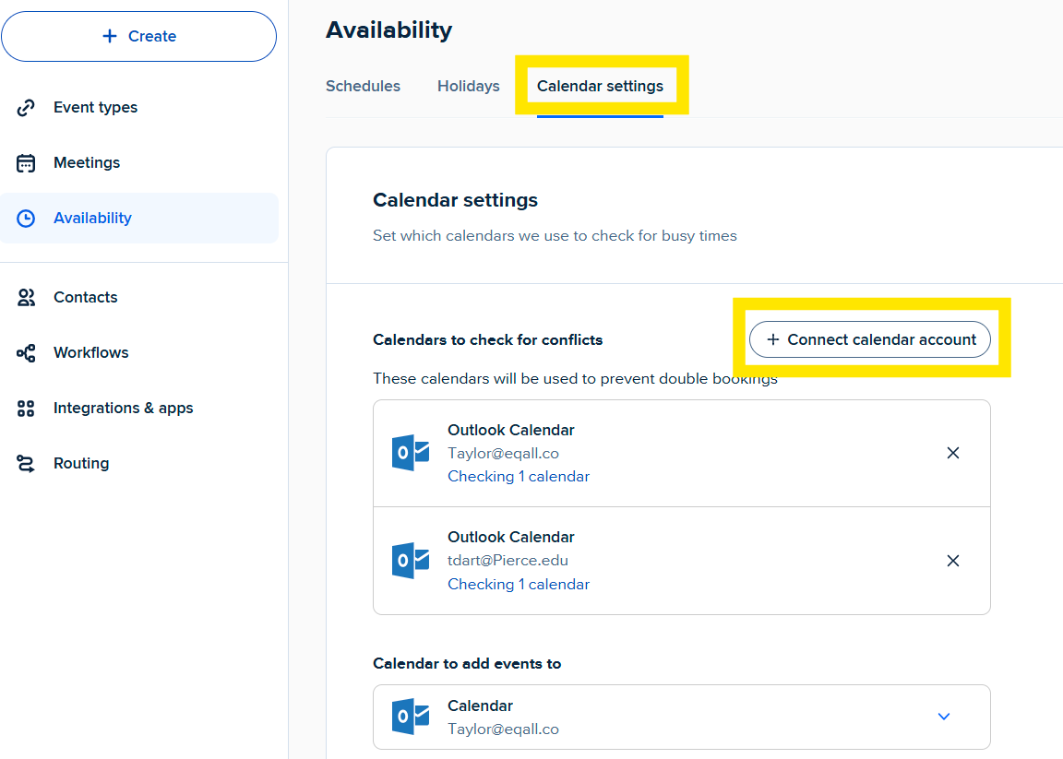Switch to the Holidays tab

point(469,86)
